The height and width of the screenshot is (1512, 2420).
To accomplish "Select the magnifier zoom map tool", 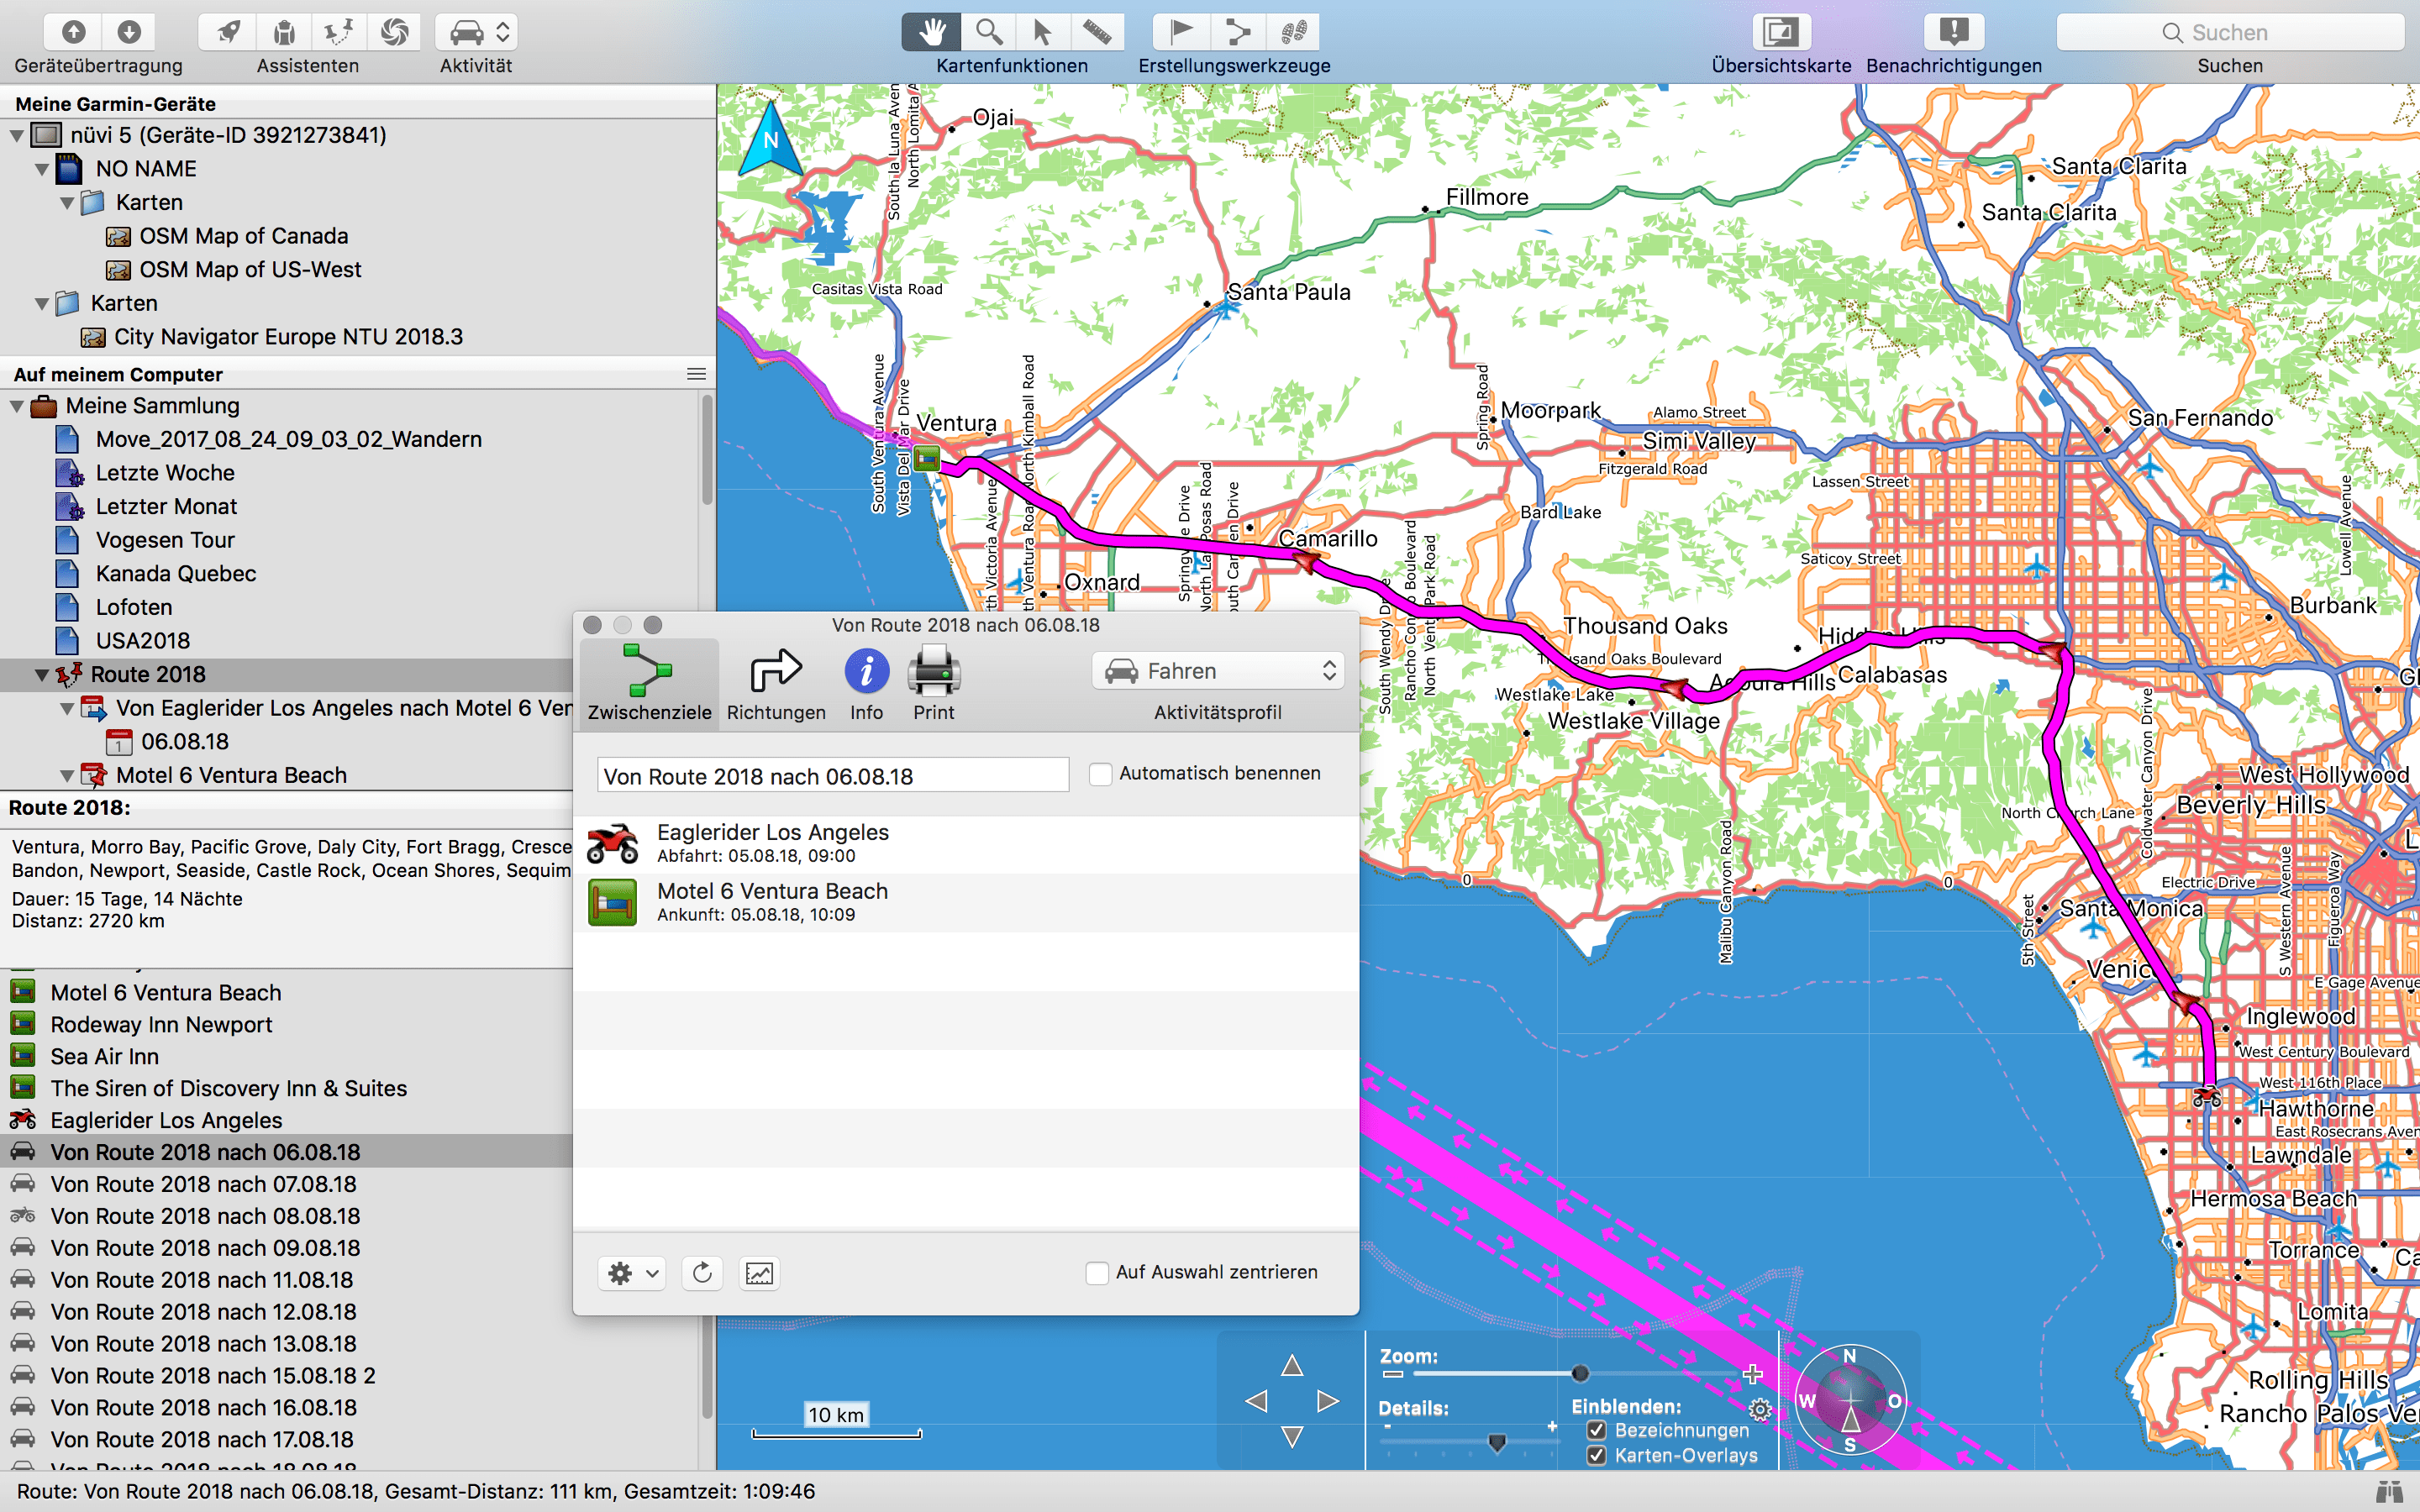I will pos(988,32).
